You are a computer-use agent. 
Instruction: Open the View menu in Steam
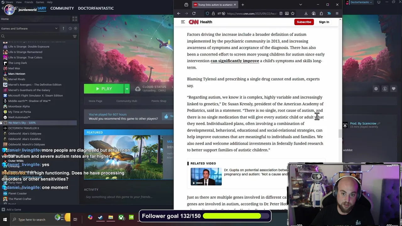click(19, 2)
